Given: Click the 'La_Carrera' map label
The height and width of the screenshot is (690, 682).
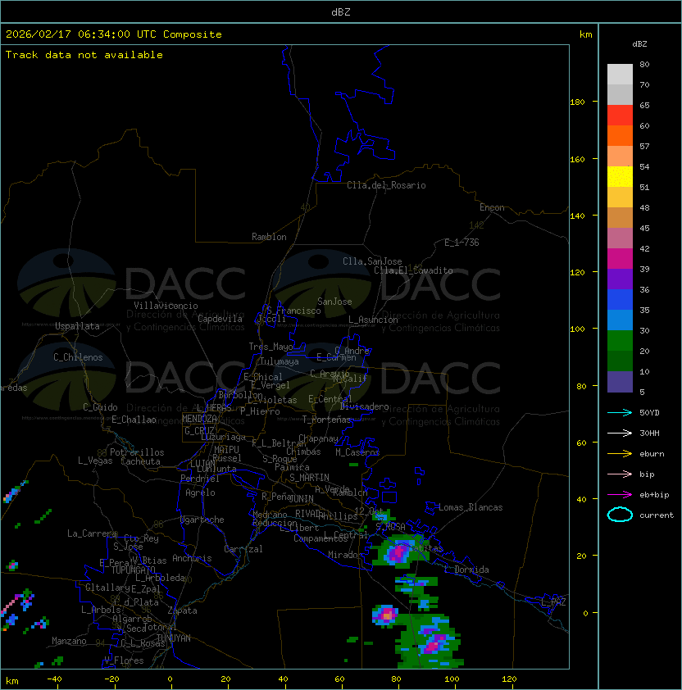Looking at the screenshot, I should (x=92, y=533).
